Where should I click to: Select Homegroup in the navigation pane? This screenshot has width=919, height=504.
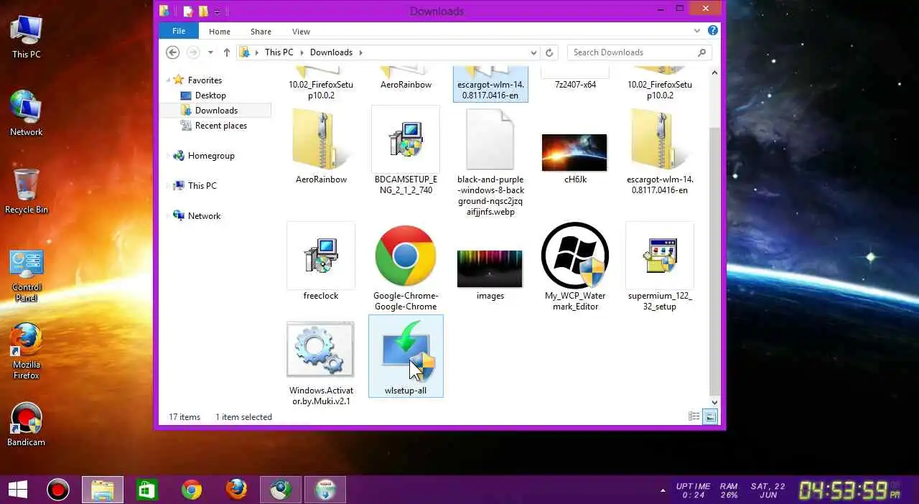[x=211, y=156]
